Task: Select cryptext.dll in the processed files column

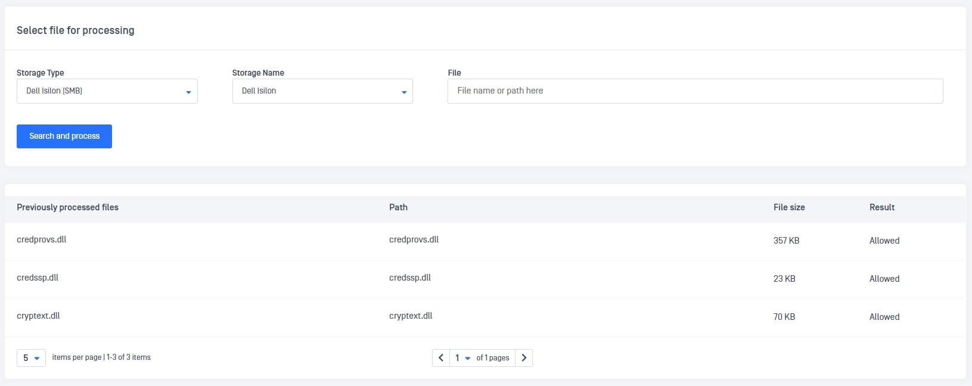Action: (x=38, y=316)
